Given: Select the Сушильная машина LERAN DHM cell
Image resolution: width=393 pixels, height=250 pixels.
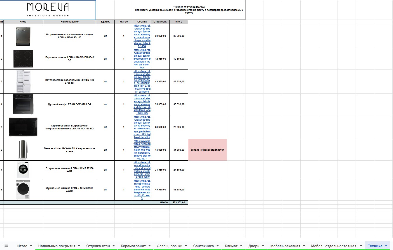Looking at the screenshot, I should (x=70, y=190).
